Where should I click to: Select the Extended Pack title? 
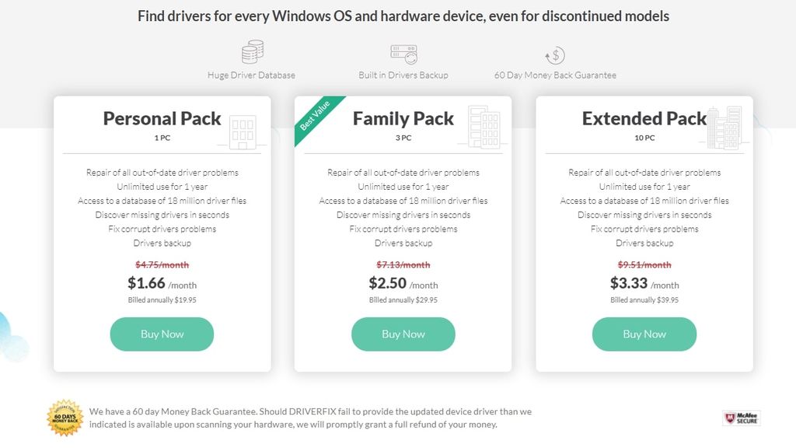click(644, 118)
